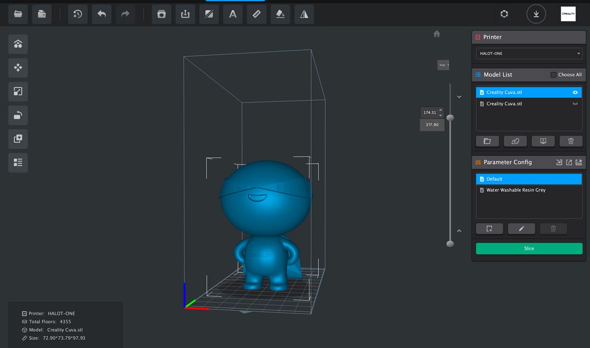590x348 pixels.
Task: Select the Default parameter profile
Action: (x=529, y=179)
